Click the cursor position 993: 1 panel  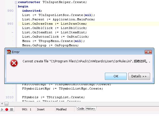(27, 109)
